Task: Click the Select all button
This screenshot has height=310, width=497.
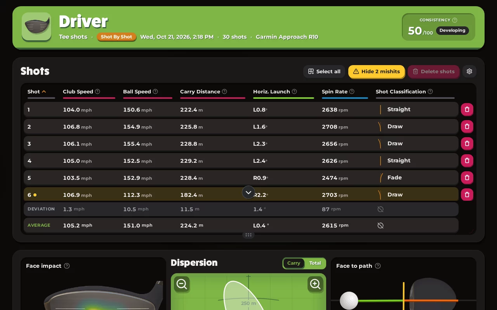Action: pos(324,71)
